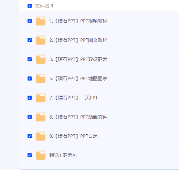Deselect the 8.【璞石PPT】PPT动画文件 checkbox
This screenshot has height=170, width=179.
click(30, 117)
